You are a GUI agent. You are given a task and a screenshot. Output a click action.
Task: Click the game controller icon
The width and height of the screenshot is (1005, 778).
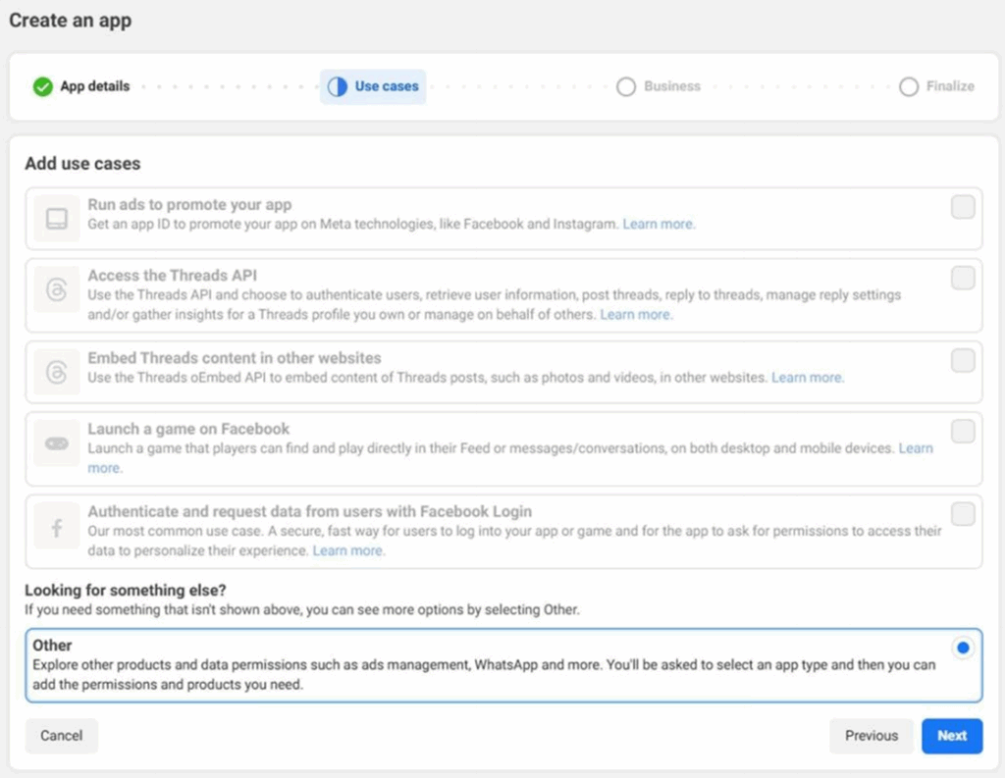(56, 443)
